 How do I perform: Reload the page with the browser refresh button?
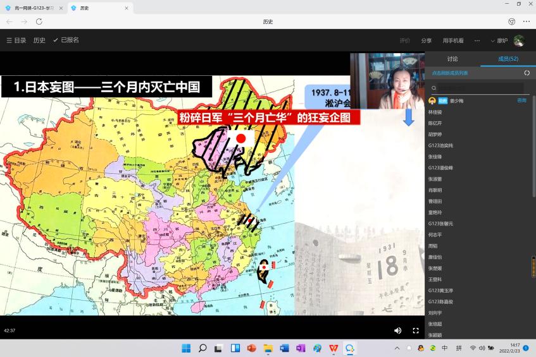(39, 21)
